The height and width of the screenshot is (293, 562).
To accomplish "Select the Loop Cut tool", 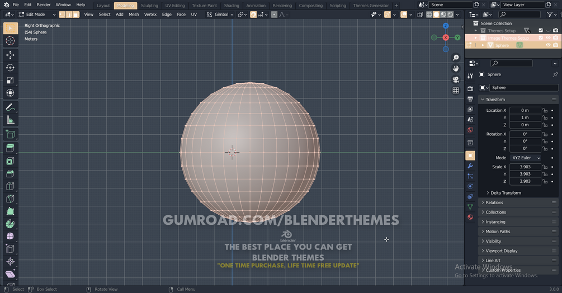I will (11, 186).
